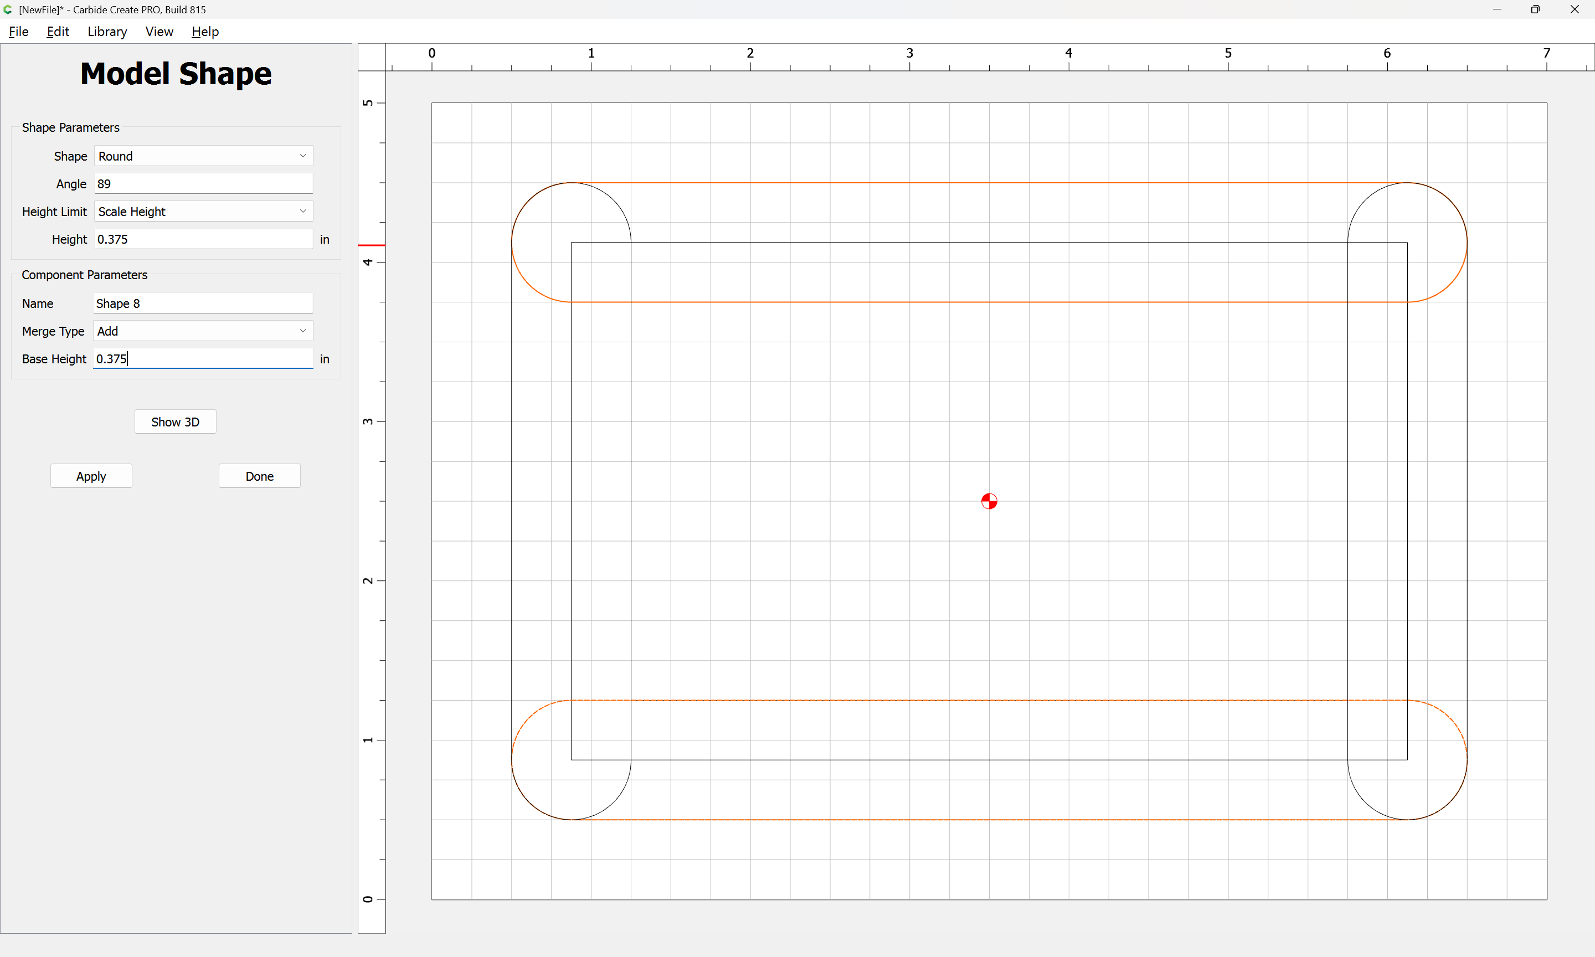Minimize the Carbide Create window
This screenshot has width=1595, height=957.
click(1497, 9)
